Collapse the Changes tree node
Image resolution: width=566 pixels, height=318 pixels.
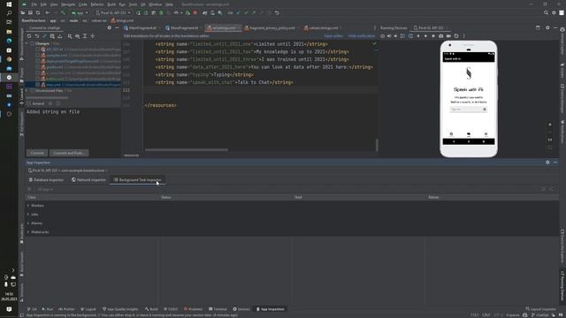click(x=27, y=43)
